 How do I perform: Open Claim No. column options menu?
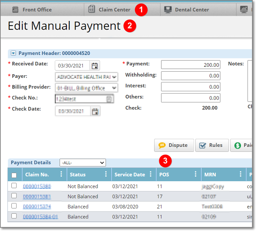pyautogui.click(x=61, y=175)
